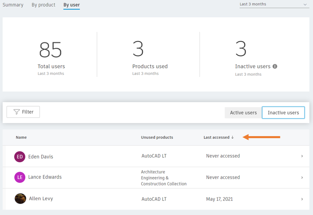
Task: Click Allen Levy's profile photo
Action: [20, 199]
